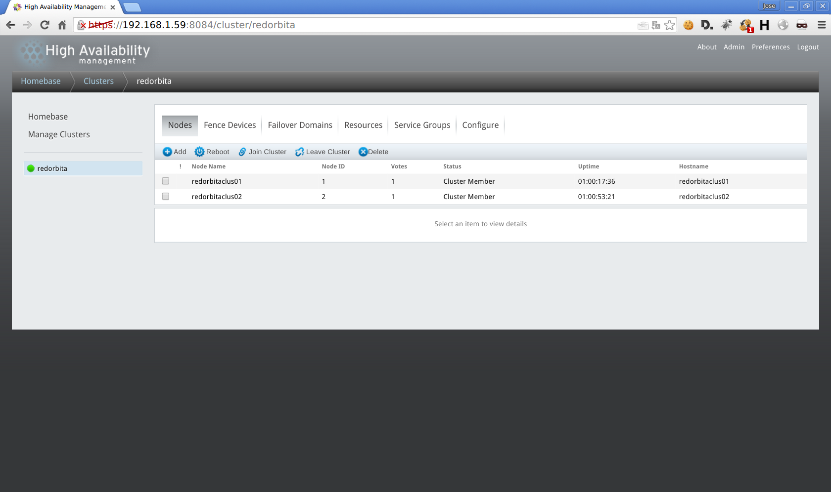Open the browser hamburger menu

[x=822, y=25]
